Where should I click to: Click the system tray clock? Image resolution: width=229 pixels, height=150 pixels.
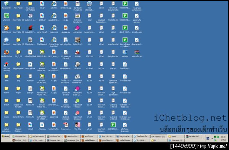pyautogui.click(x=223, y=137)
